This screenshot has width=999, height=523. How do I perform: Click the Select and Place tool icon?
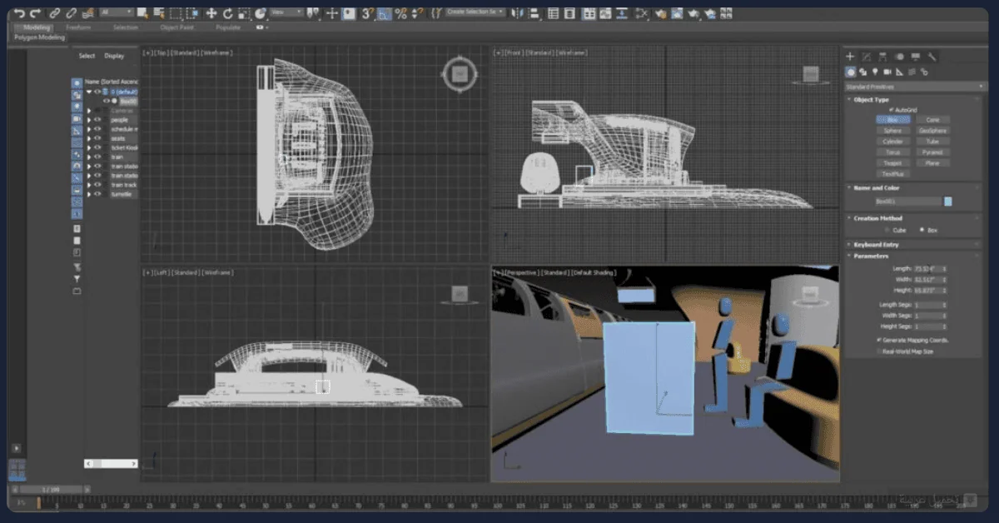click(x=260, y=13)
